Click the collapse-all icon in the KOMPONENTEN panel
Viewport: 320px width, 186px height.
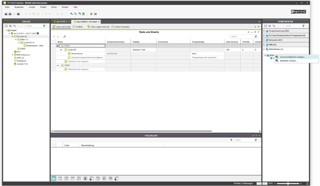(269, 26)
